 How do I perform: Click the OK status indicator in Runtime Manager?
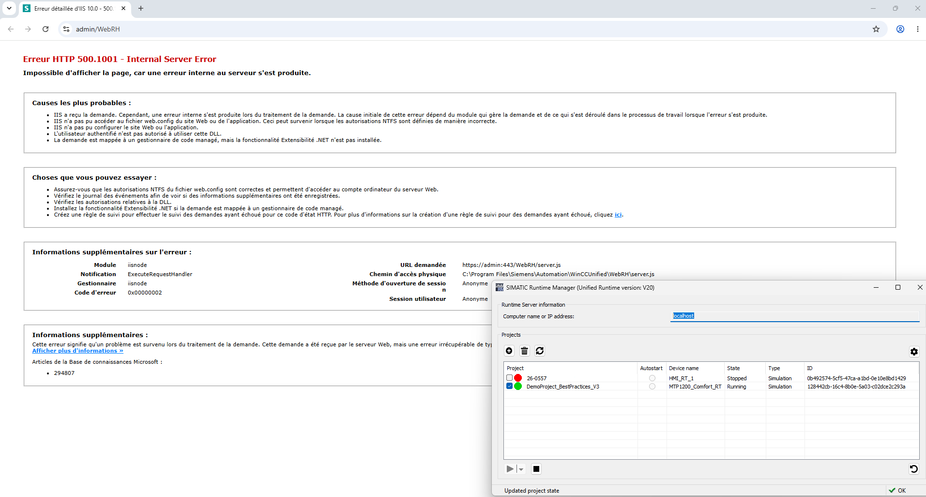[897, 490]
